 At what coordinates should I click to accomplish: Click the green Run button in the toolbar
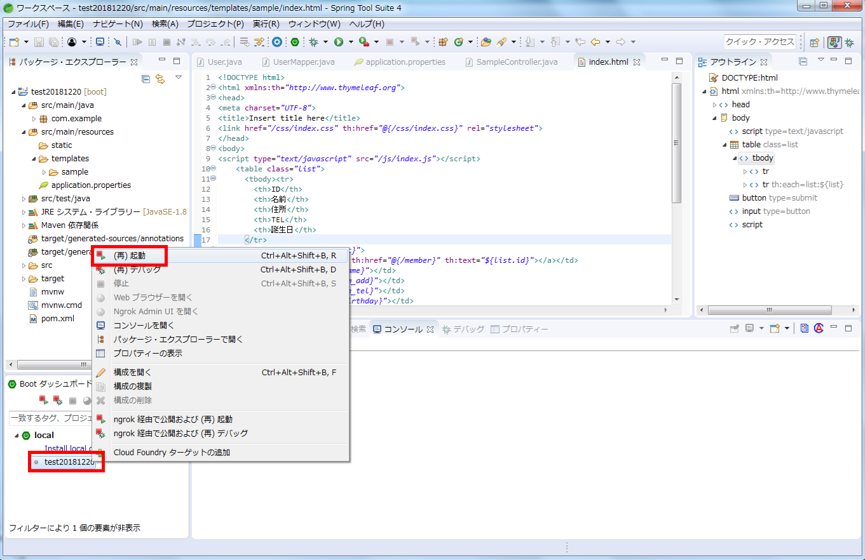tap(339, 42)
